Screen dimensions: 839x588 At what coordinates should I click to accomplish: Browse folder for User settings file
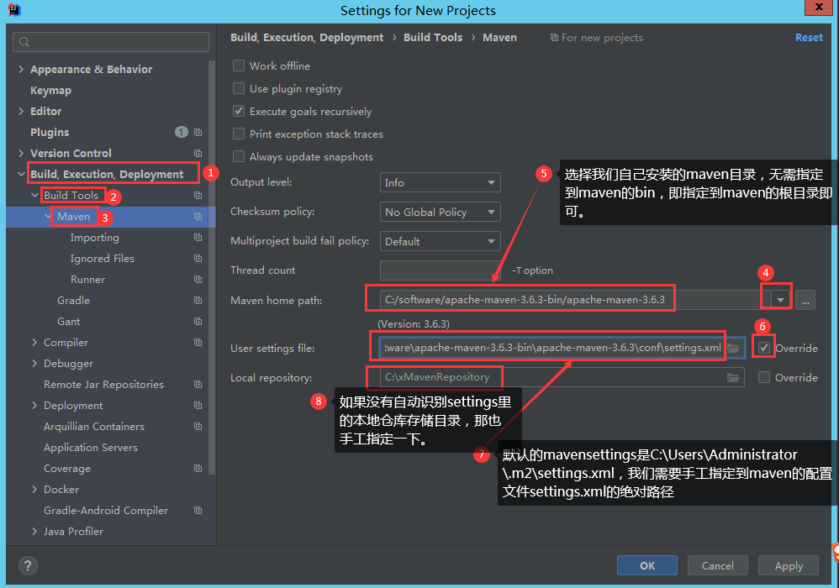[x=733, y=348]
